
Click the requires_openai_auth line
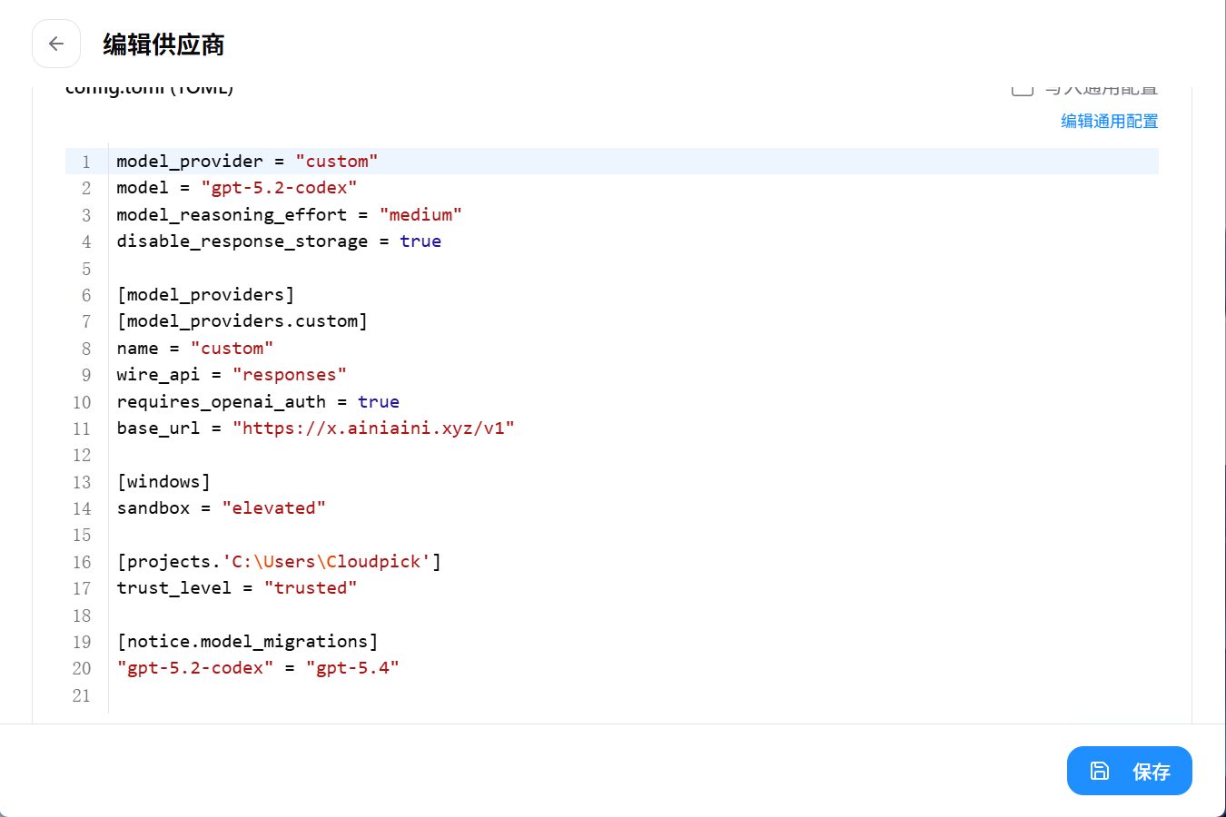click(x=258, y=402)
